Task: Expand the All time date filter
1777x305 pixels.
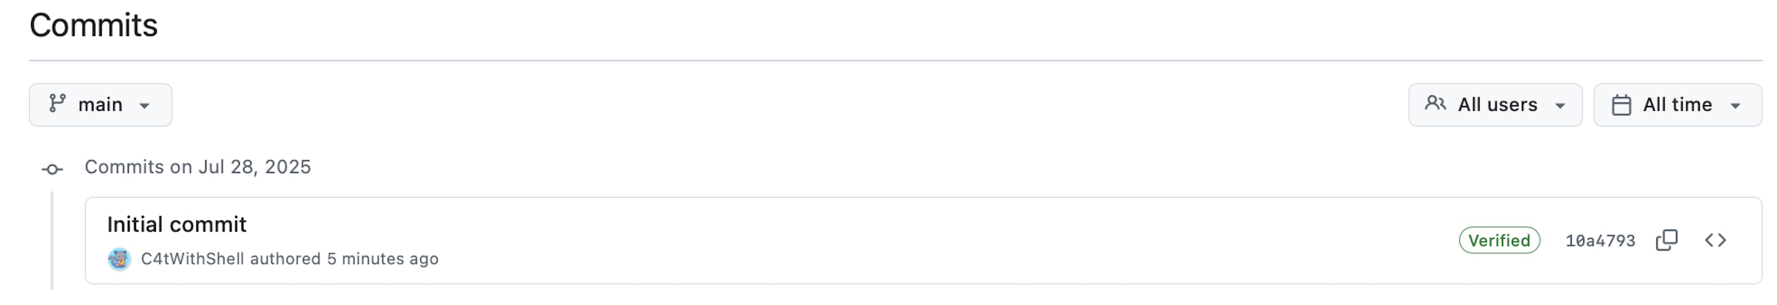Action: click(x=1678, y=104)
